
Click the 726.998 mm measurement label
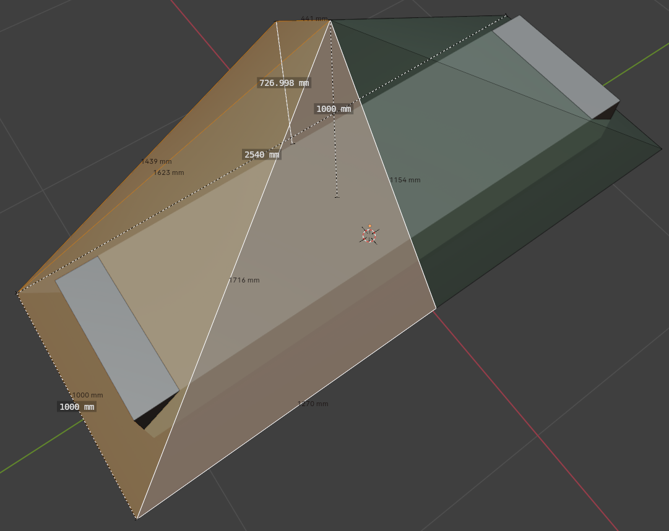pos(283,83)
